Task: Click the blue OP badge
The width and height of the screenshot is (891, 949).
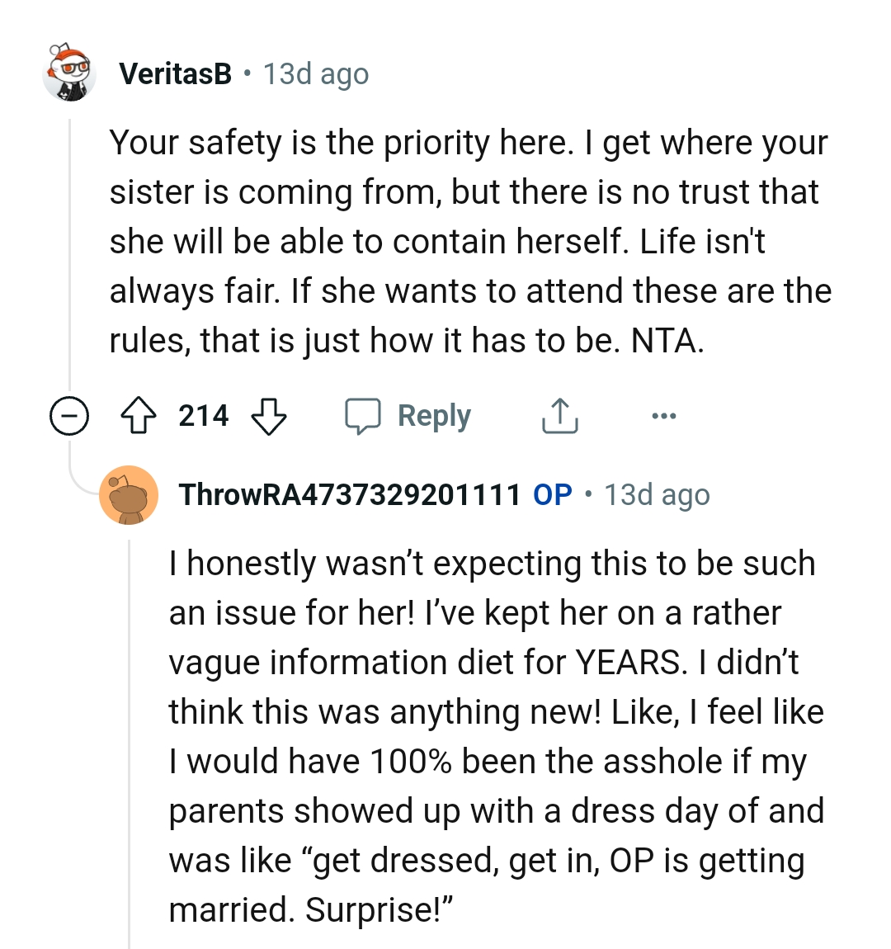Action: [x=553, y=495]
